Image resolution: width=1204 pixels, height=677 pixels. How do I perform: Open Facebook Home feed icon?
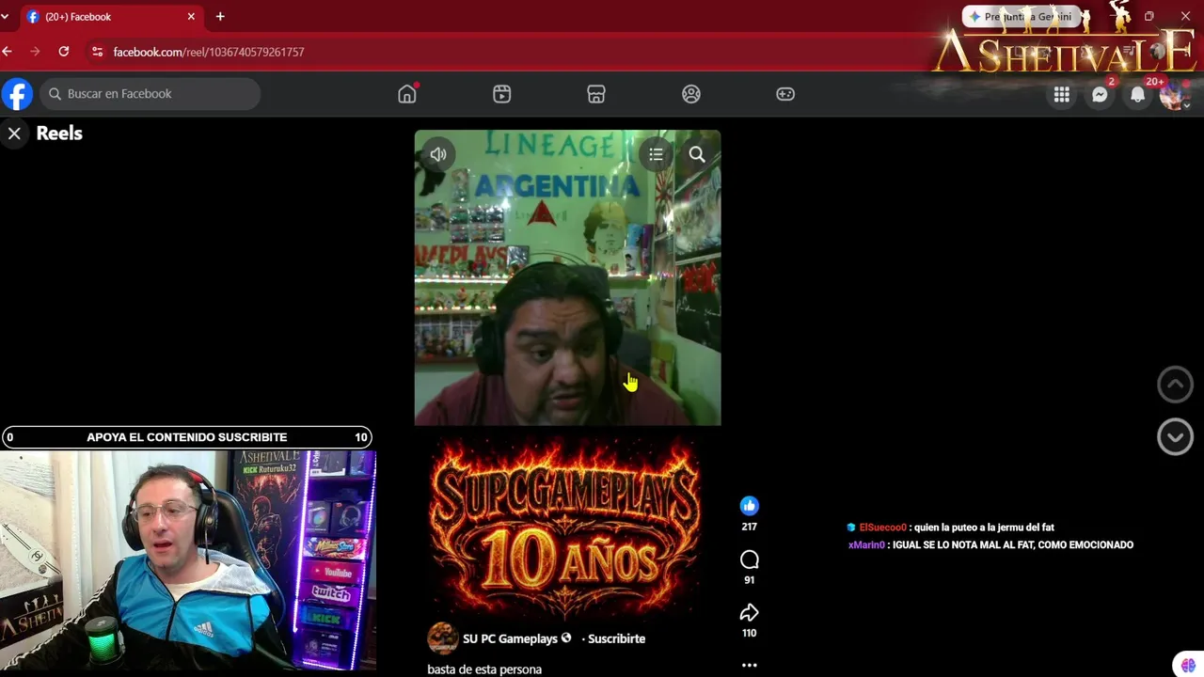406,94
